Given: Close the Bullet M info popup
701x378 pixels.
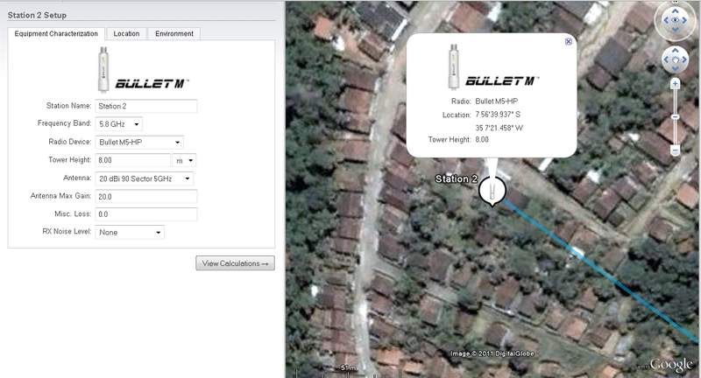Looking at the screenshot, I should [568, 41].
